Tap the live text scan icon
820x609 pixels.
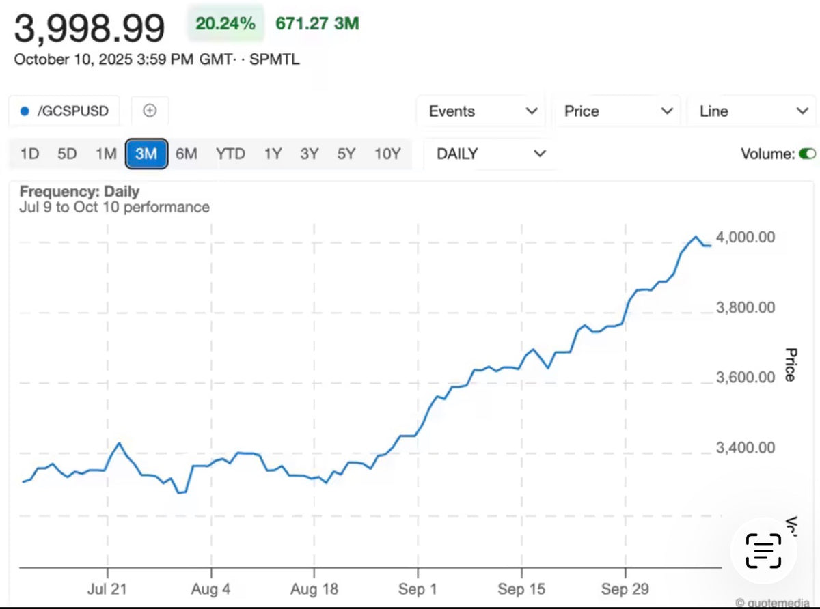(763, 551)
